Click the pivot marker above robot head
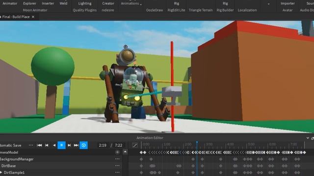The width and height of the screenshot is (314, 176). (x=126, y=47)
